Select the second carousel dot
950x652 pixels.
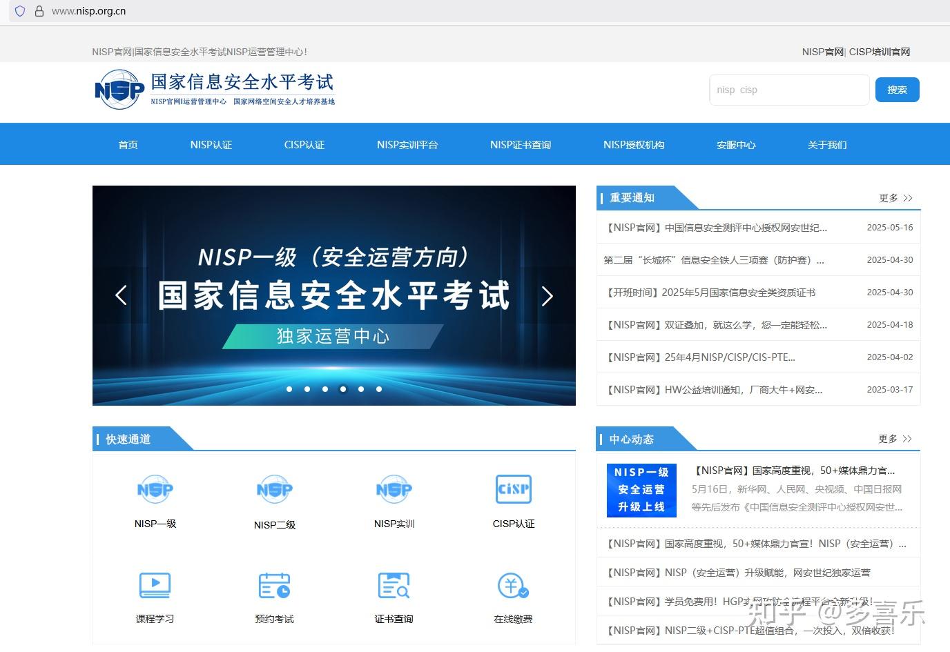pos(307,389)
